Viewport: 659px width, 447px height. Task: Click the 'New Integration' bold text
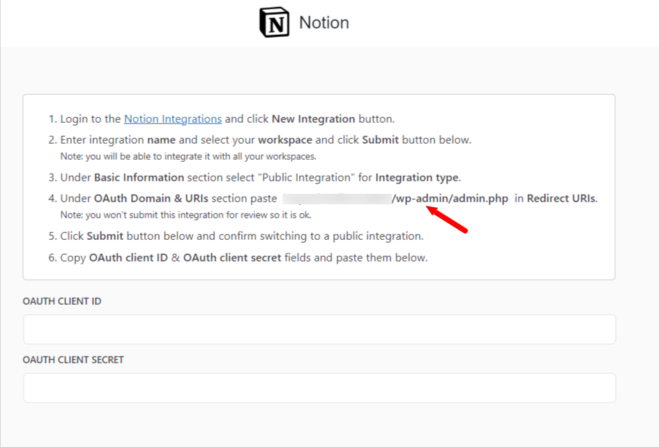313,119
